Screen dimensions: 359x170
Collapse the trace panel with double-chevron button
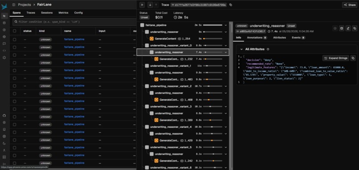pos(142,4)
